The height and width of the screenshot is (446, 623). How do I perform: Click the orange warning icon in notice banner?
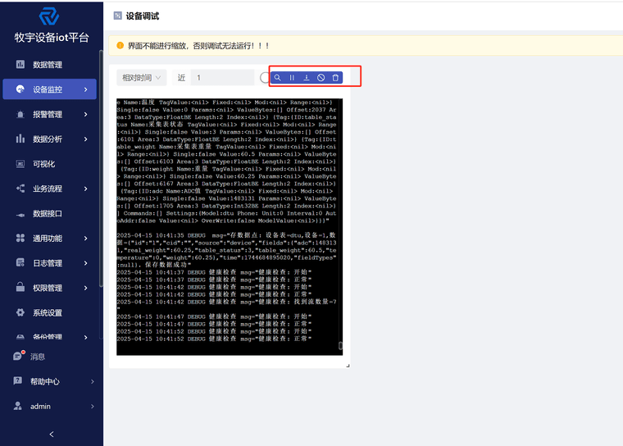coord(120,46)
